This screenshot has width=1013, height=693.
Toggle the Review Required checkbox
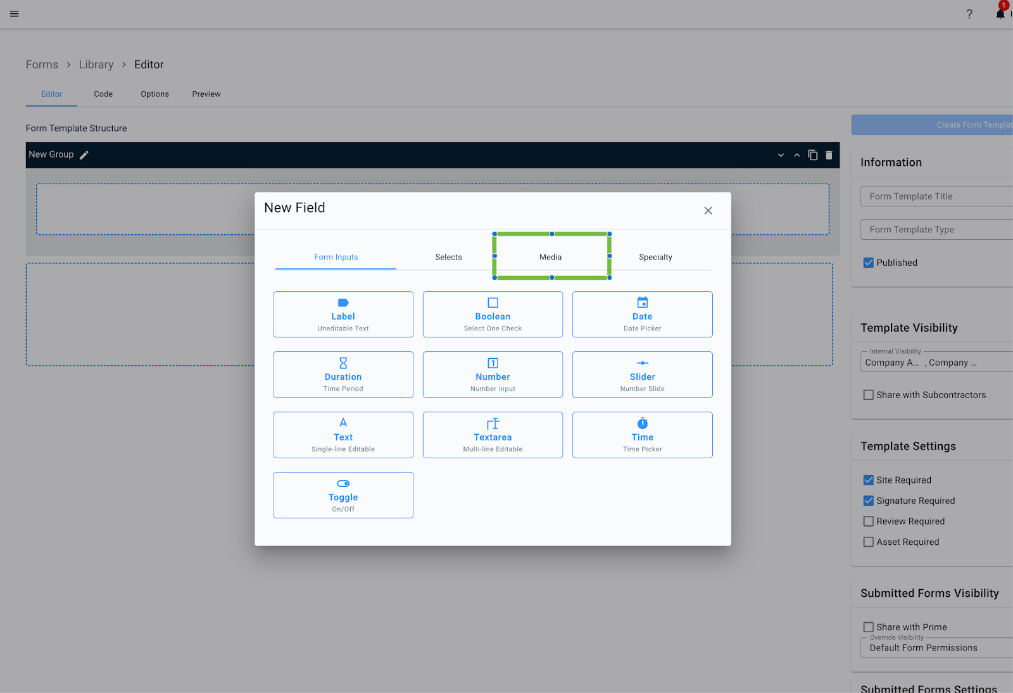[x=869, y=521]
